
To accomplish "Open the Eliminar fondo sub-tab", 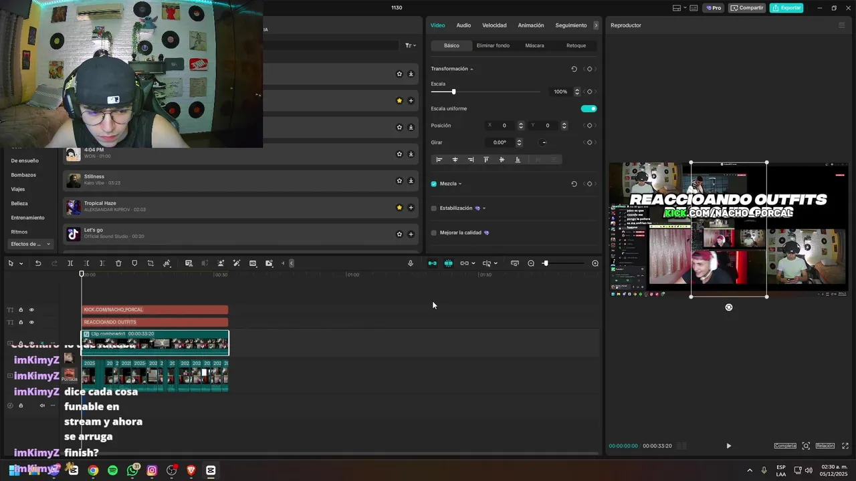I will pos(493,45).
